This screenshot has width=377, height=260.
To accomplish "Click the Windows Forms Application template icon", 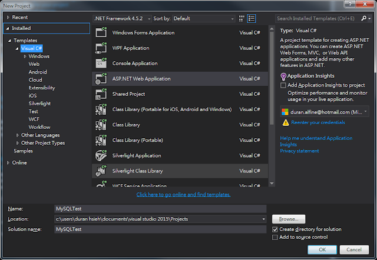I will coord(101,32).
